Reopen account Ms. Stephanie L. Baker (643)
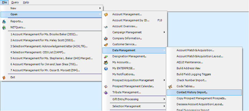 tap(51, 58)
